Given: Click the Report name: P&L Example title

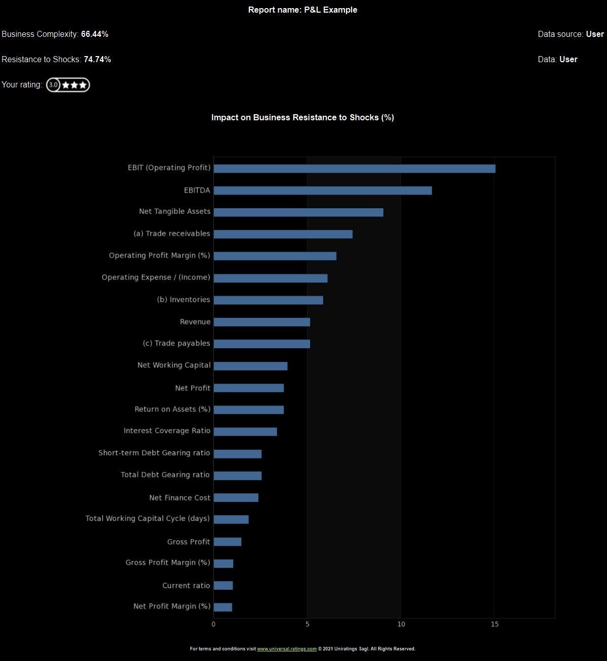Looking at the screenshot, I should coord(302,10).
